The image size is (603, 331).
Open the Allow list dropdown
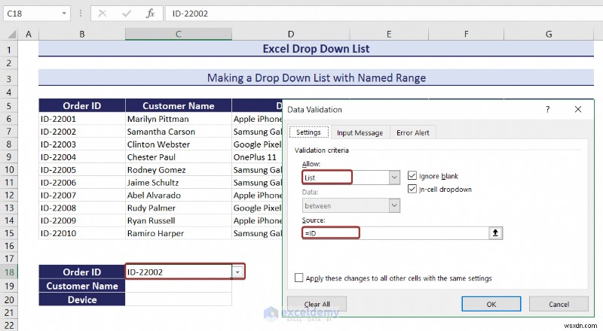[394, 178]
